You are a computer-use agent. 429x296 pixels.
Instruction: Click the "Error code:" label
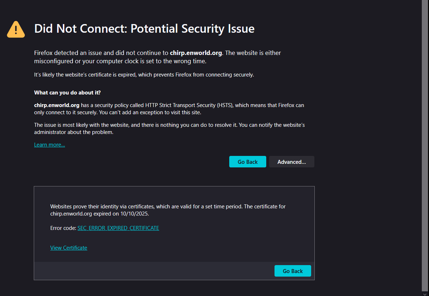63,228
